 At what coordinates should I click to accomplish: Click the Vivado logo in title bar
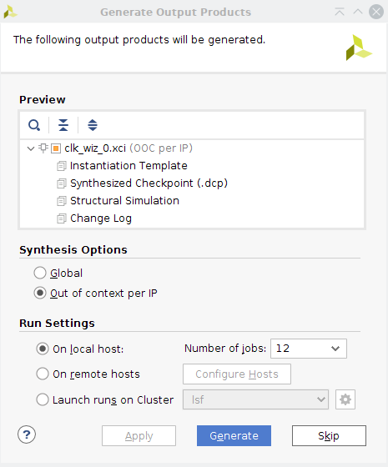coord(10,12)
